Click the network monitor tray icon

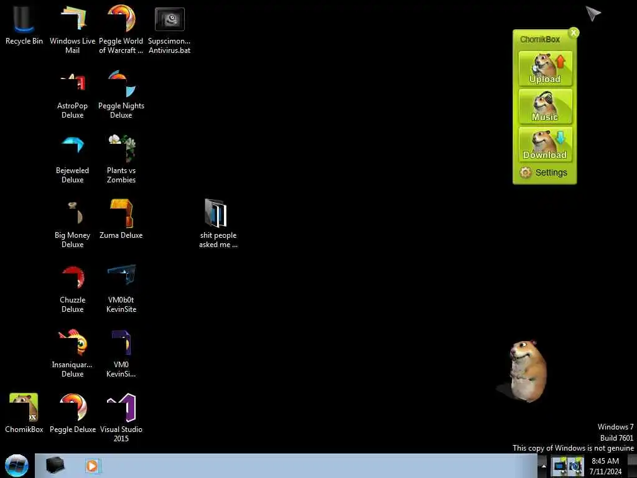click(559, 466)
